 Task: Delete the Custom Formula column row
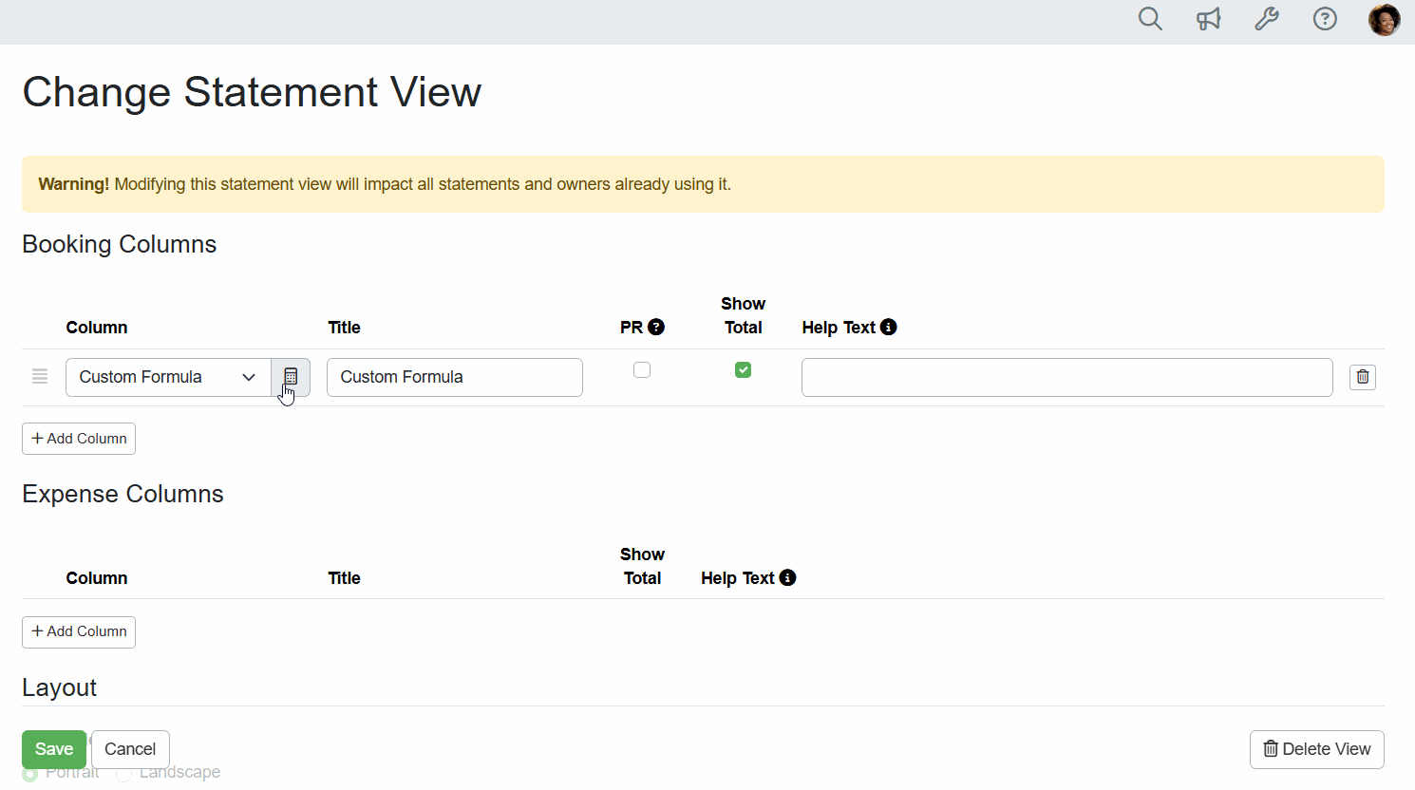(1362, 377)
